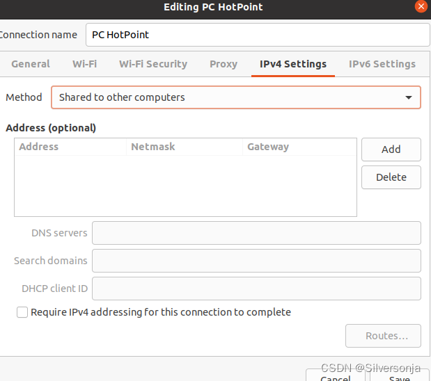Go to the Wi-Fi Security tab
The width and height of the screenshot is (431, 381).
coord(153,64)
